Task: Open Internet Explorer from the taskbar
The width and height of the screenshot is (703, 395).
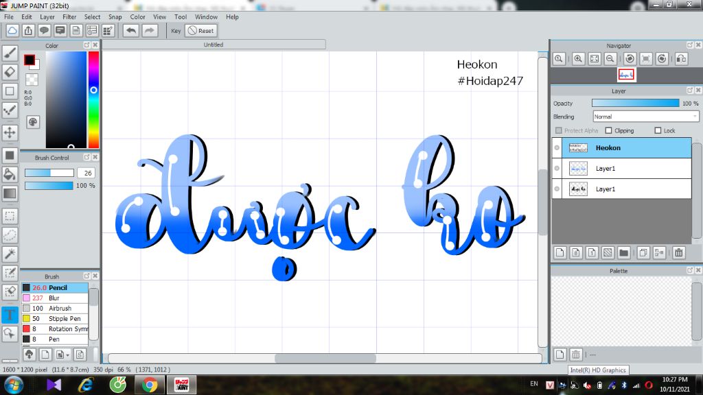Action: tap(85, 385)
